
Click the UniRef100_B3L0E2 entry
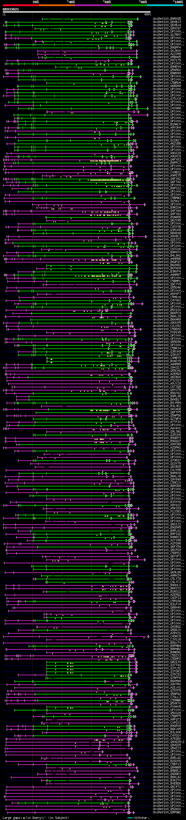click(167, 406)
